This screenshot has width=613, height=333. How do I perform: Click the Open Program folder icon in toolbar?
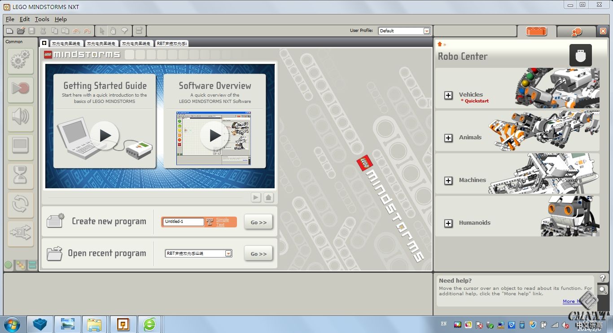21,31
